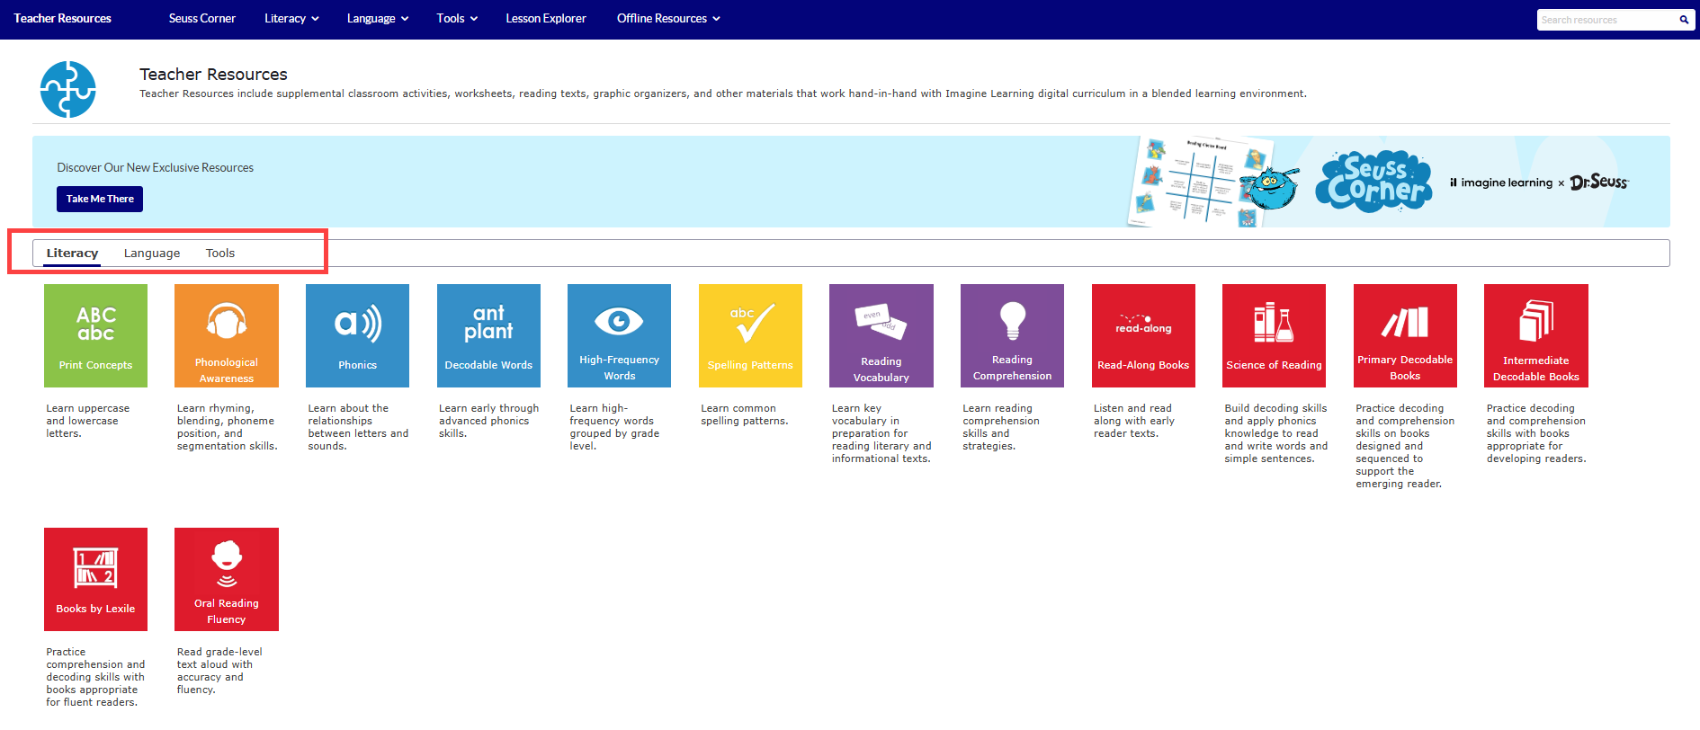1700x730 pixels.
Task: Open the Books by Lexile tile
Action: [x=95, y=579]
